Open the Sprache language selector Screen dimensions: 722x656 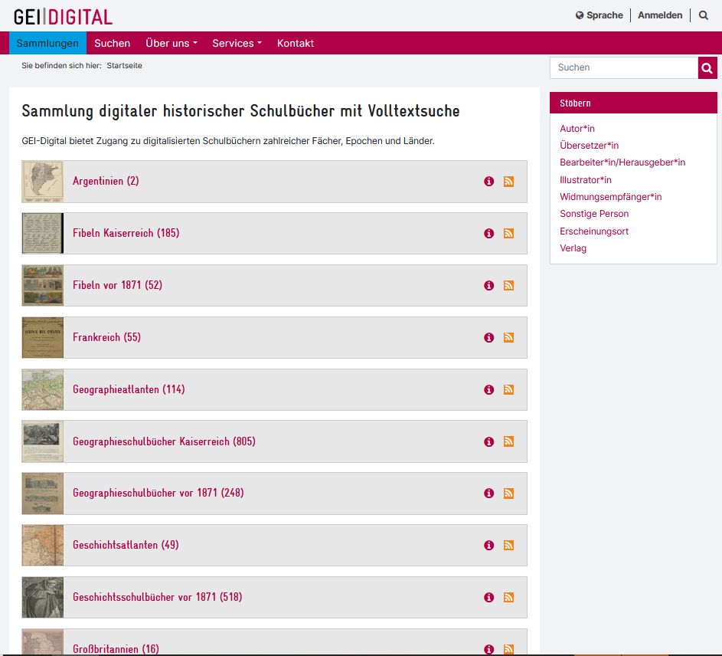click(x=599, y=15)
